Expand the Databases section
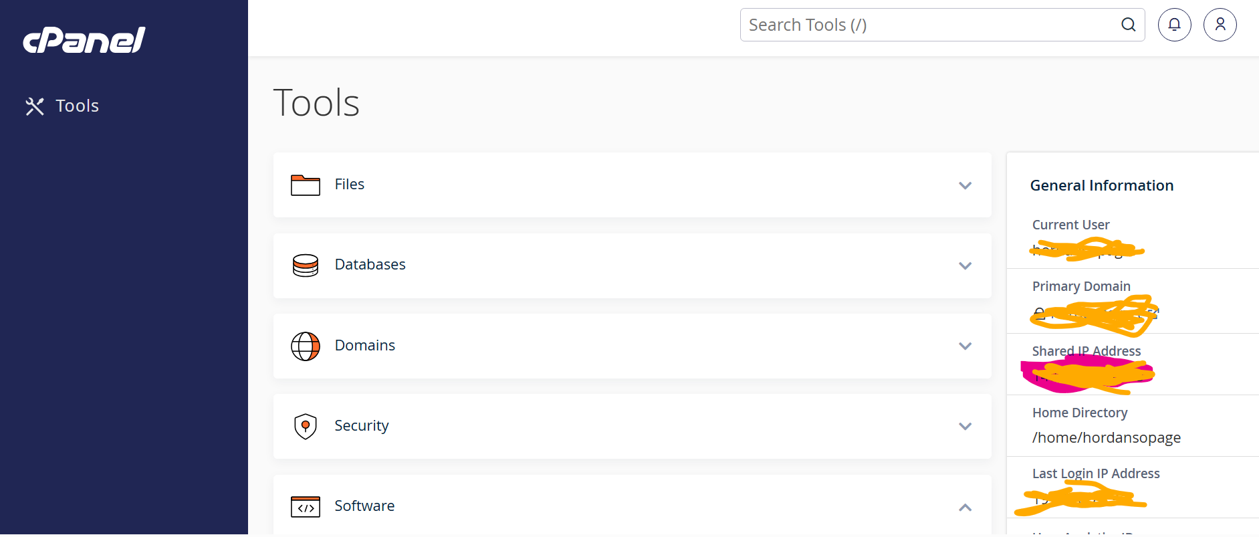This screenshot has width=1259, height=537. [x=965, y=265]
